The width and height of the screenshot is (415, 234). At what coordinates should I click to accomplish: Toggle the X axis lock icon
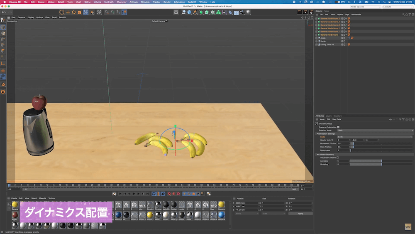click(107, 12)
